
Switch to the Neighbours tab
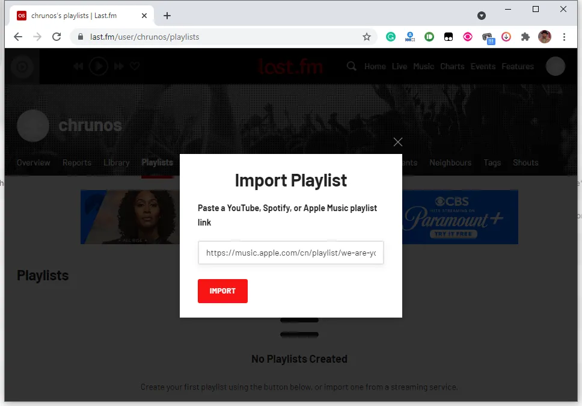coord(450,162)
